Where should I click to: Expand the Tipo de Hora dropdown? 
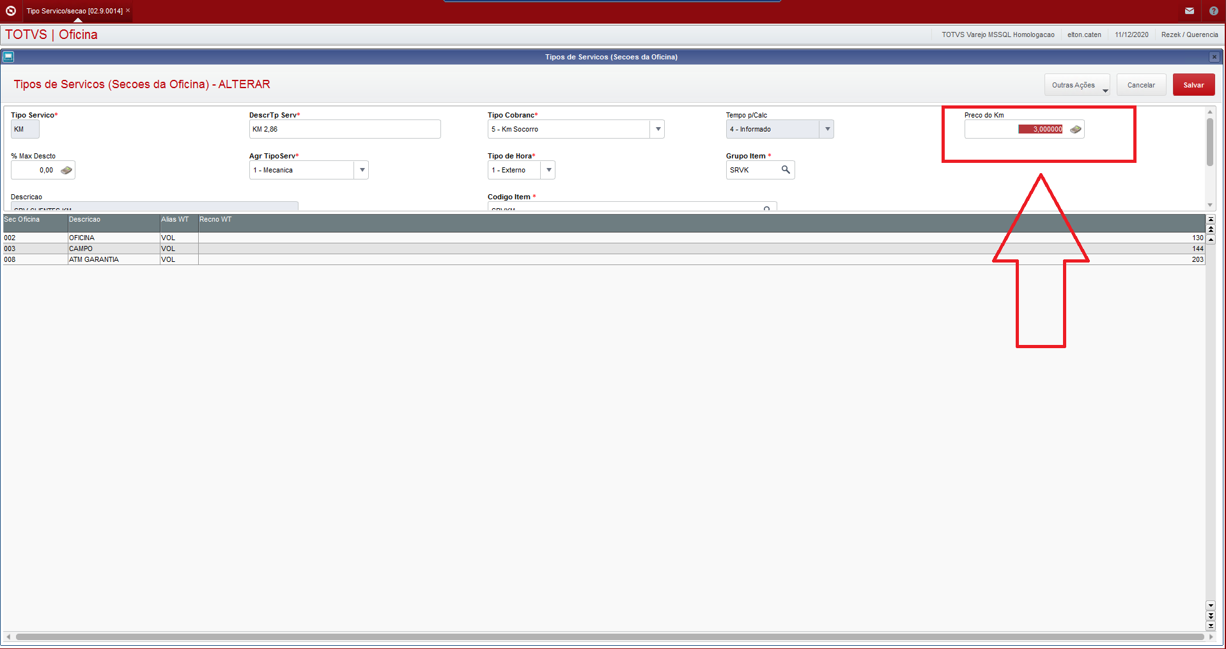coord(548,170)
